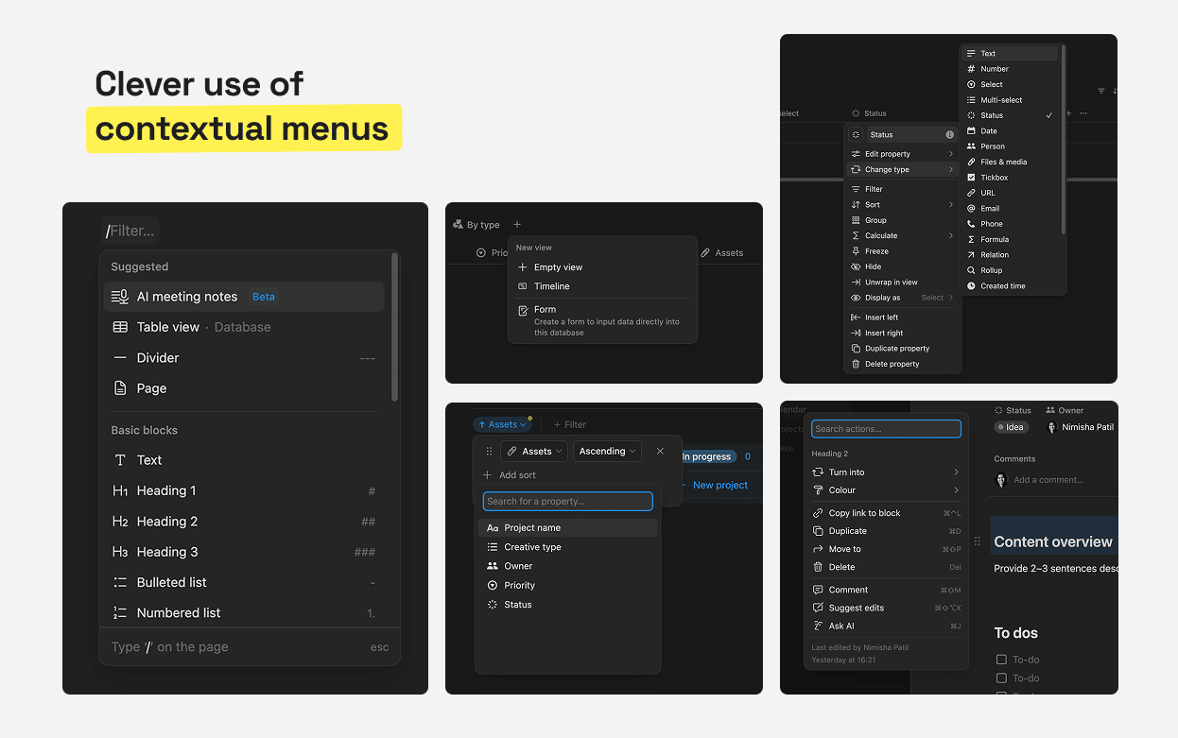This screenshot has width=1178, height=738.
Task: Select the Table view database icon
Action: click(120, 327)
